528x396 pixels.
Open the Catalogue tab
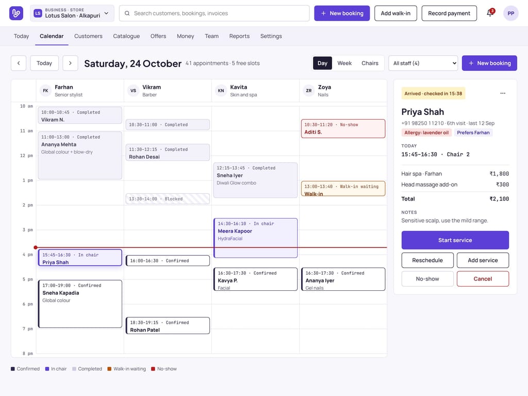click(126, 36)
